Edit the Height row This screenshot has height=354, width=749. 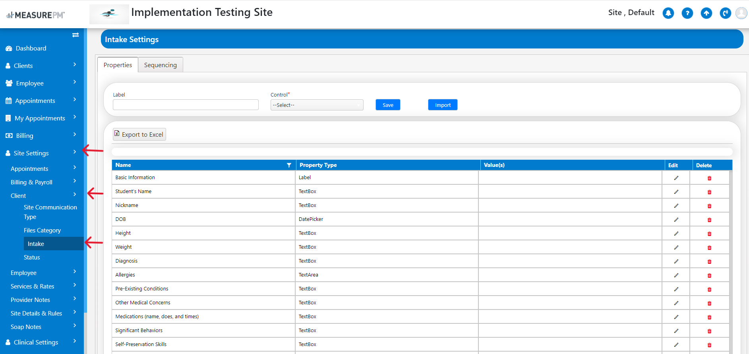tap(676, 234)
